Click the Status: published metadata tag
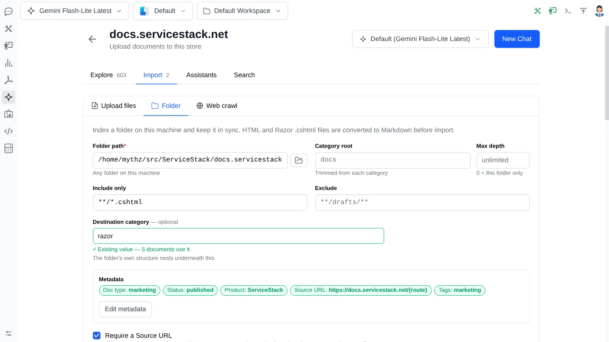The image size is (609, 342). coord(190,290)
